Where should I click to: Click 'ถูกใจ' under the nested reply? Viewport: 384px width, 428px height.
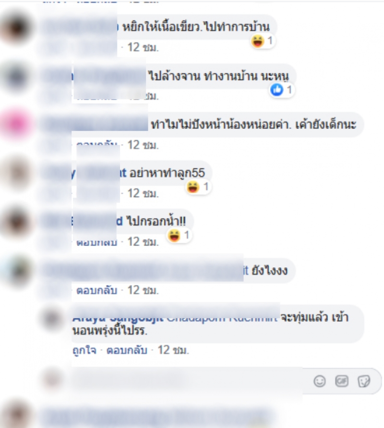pyautogui.click(x=84, y=350)
